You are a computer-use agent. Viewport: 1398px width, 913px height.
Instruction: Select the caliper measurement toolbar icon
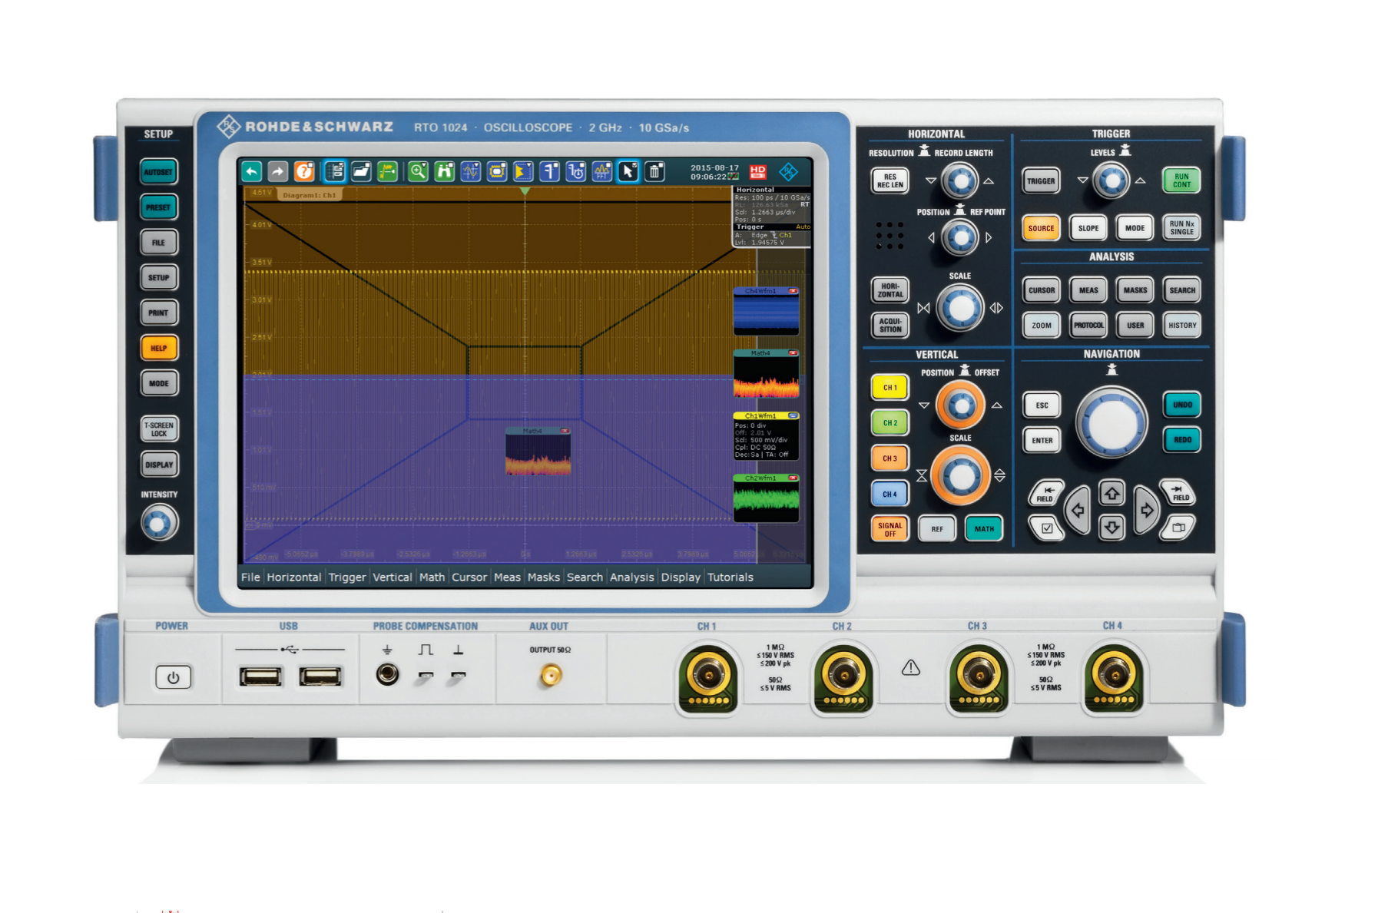click(549, 171)
